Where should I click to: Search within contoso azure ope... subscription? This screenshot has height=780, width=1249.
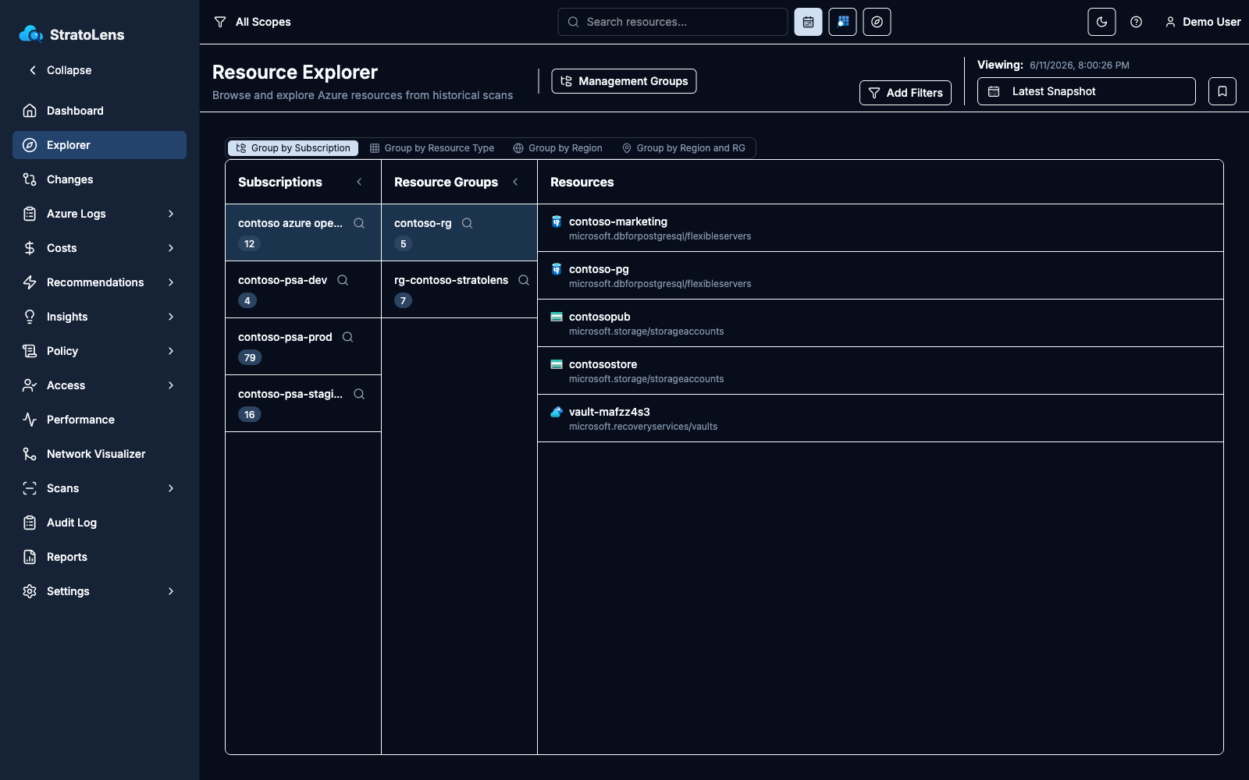[x=359, y=223]
